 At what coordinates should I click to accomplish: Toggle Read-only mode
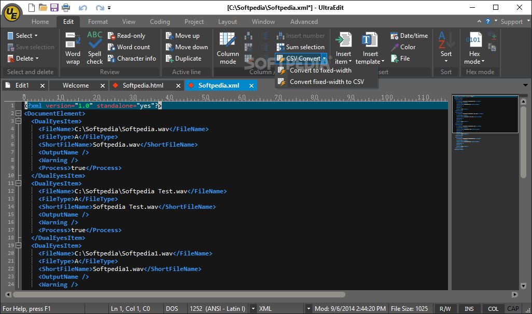(127, 36)
